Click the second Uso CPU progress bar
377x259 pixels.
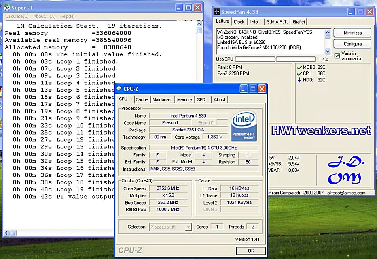tap(296, 59)
